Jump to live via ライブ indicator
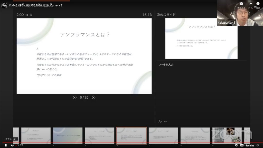This screenshot has height=148, width=263. coord(20,145)
